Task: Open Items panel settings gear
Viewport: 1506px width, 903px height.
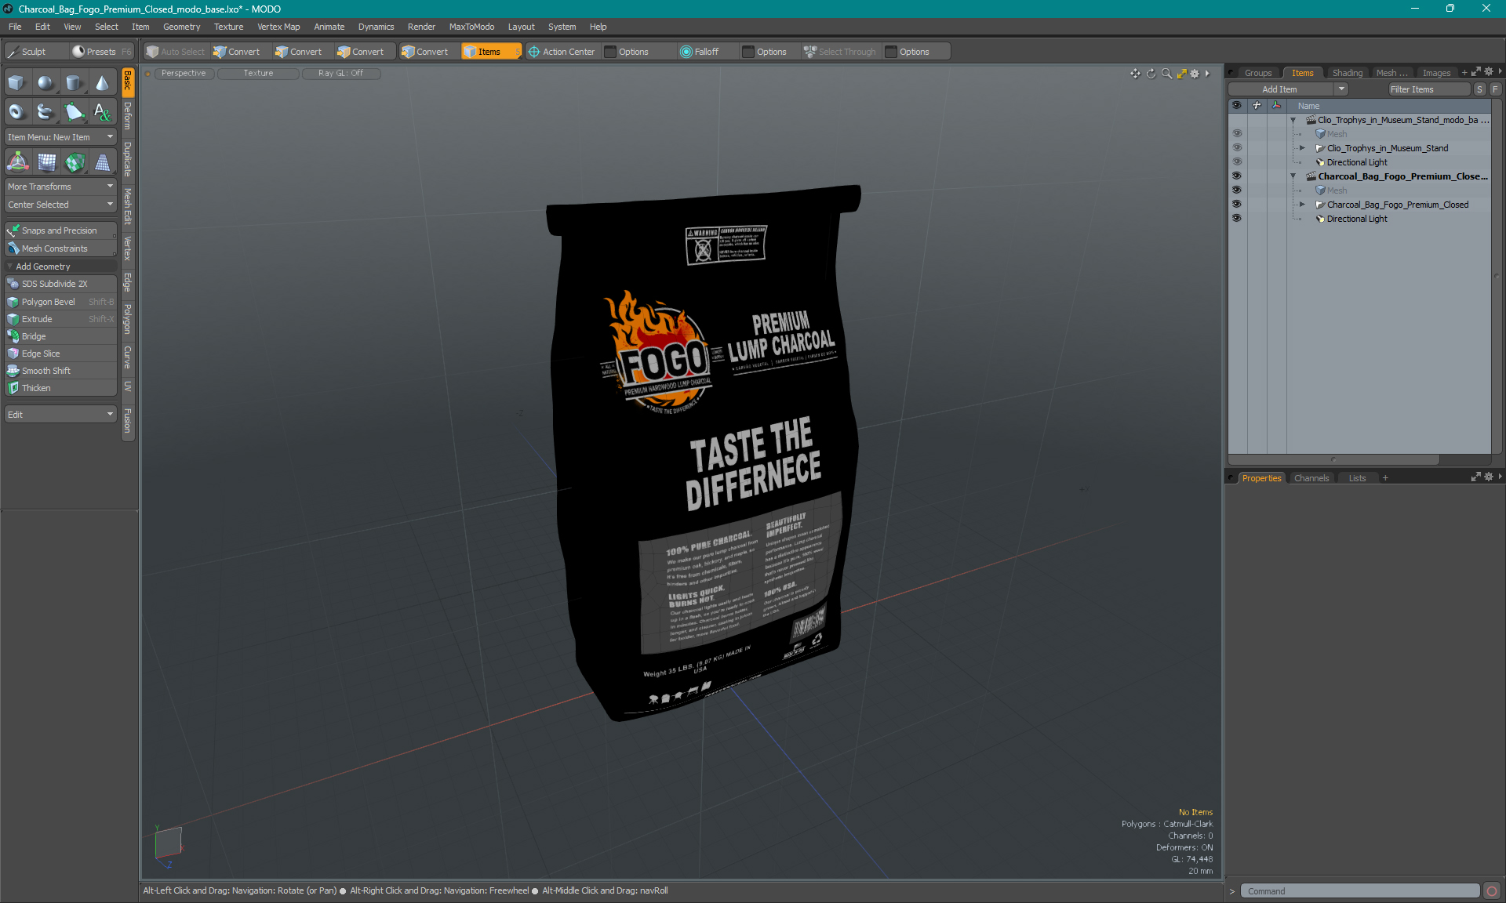Action: (x=1488, y=72)
